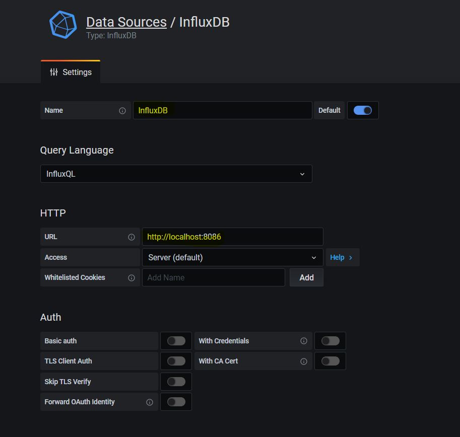The height and width of the screenshot is (437, 460).
Task: Click the Whitelisted Cookies label
Action: click(75, 277)
